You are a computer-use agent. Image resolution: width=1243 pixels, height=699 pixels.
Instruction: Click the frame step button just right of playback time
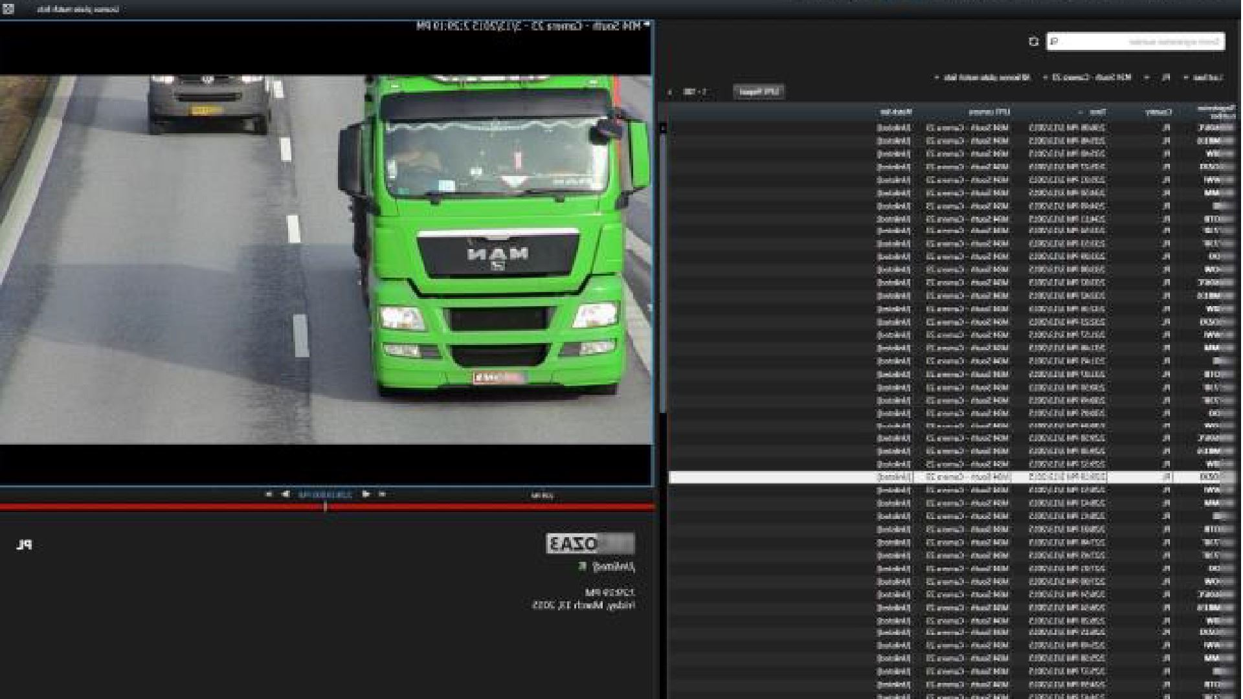click(366, 494)
